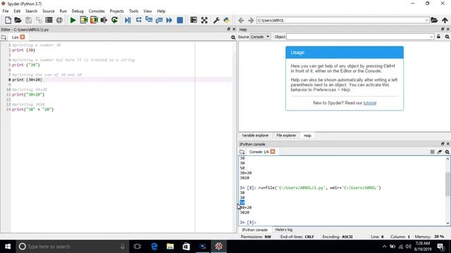The width and height of the screenshot is (451, 253).
Task: Step return debug icon
Action: point(159,20)
